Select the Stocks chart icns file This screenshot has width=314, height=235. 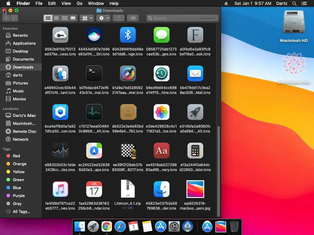[60, 151]
